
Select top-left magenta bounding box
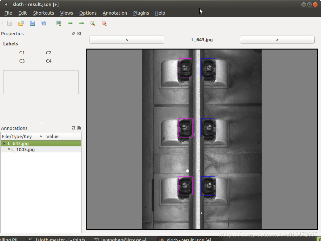185,68
